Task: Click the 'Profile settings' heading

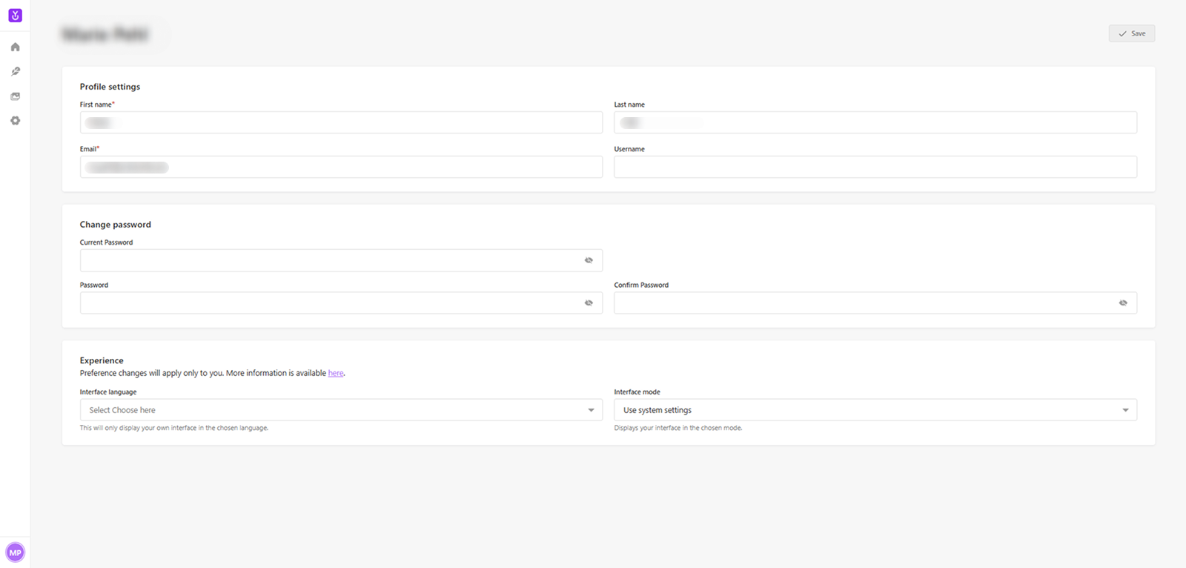Action: coord(110,87)
